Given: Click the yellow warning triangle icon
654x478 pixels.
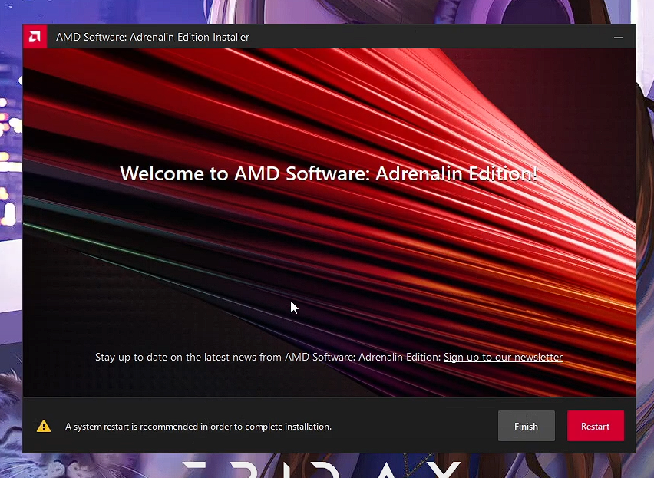Looking at the screenshot, I should [x=44, y=426].
